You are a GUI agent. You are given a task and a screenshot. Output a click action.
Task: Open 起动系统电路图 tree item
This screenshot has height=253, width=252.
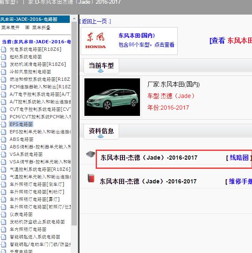point(26,57)
